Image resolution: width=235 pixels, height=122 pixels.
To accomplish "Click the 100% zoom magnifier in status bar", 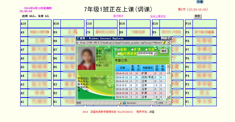I will 157,103.
